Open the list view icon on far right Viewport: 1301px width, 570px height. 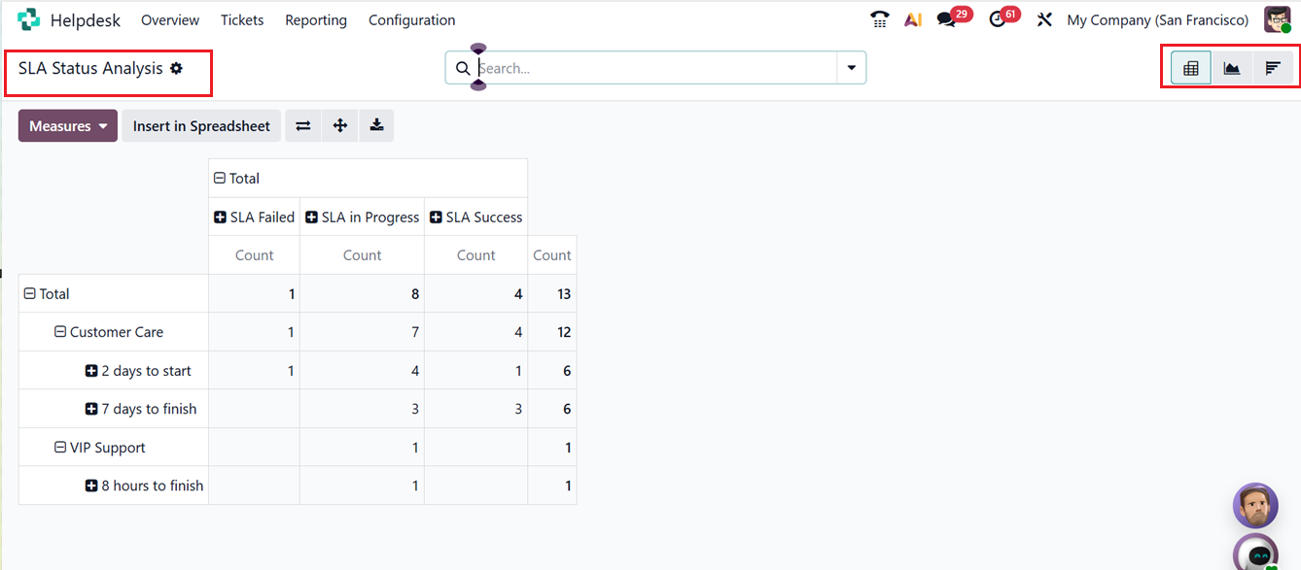click(1273, 68)
